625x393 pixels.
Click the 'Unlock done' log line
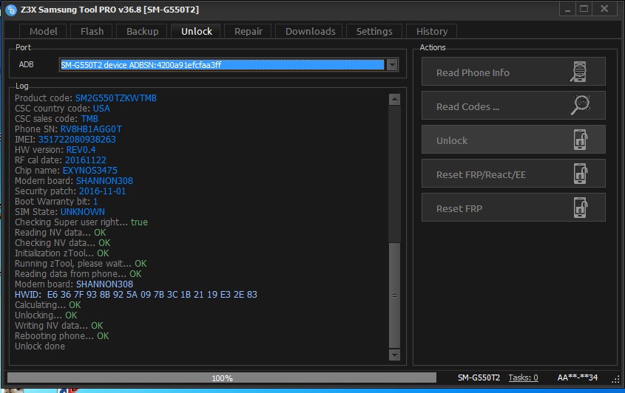[40, 346]
